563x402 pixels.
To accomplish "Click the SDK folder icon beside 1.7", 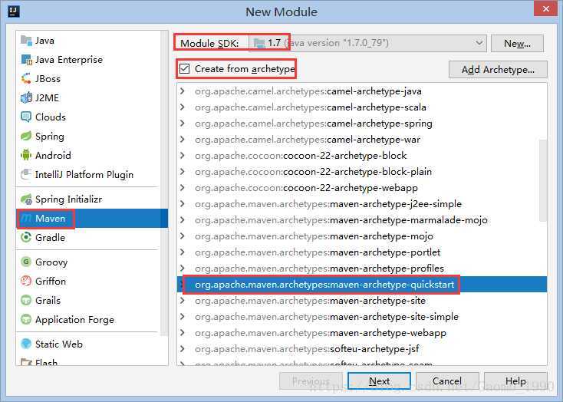I will click(x=259, y=43).
